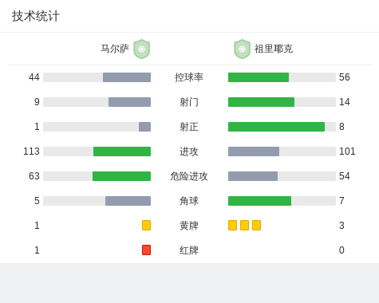Click 祖里耶克's second yellow card icon
Viewport: 379px width, 303px height.
click(x=244, y=225)
